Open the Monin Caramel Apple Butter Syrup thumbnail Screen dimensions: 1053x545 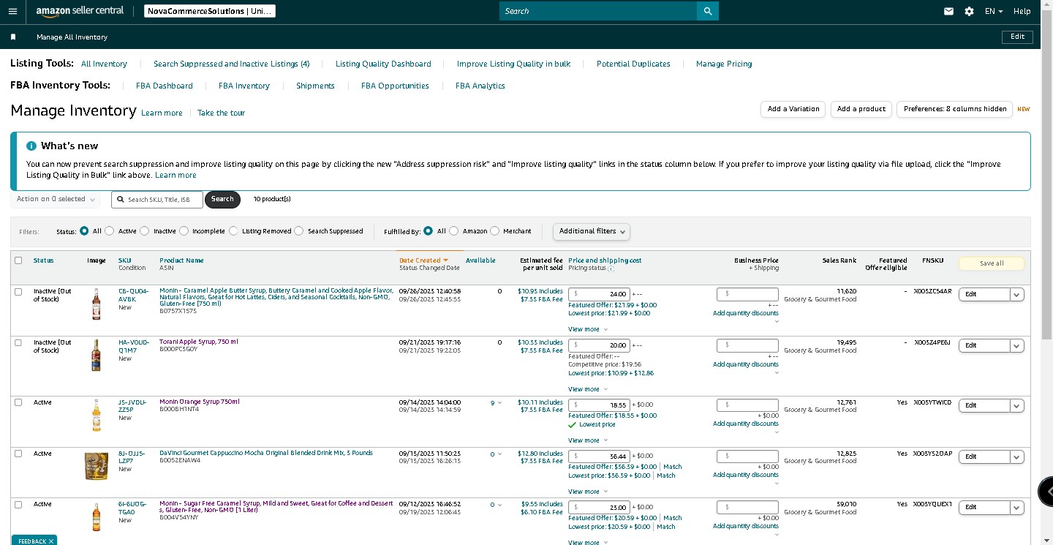(96, 303)
